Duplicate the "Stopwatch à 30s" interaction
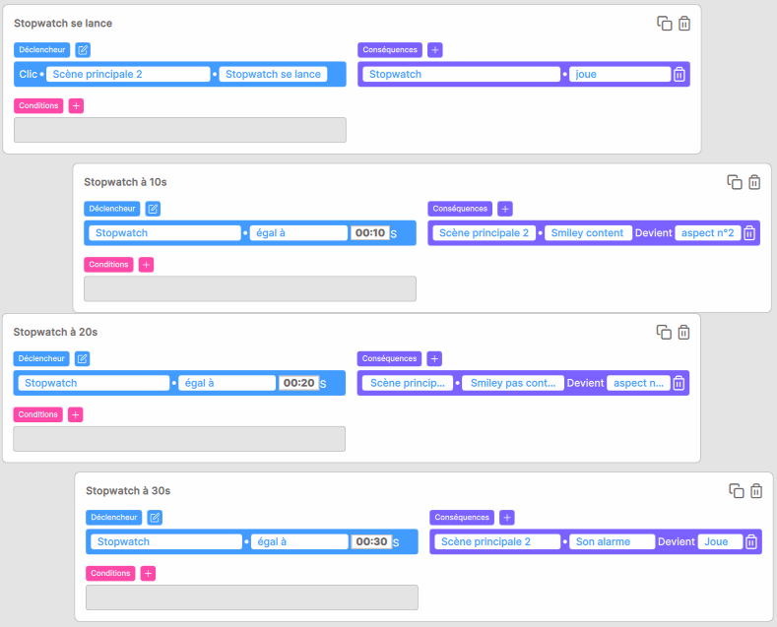This screenshot has height=627, width=777. point(737,491)
